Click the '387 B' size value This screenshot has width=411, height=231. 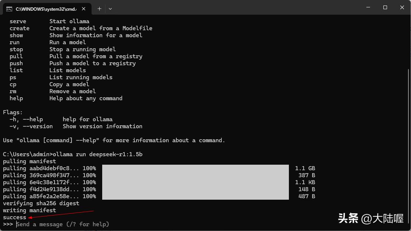click(x=307, y=175)
